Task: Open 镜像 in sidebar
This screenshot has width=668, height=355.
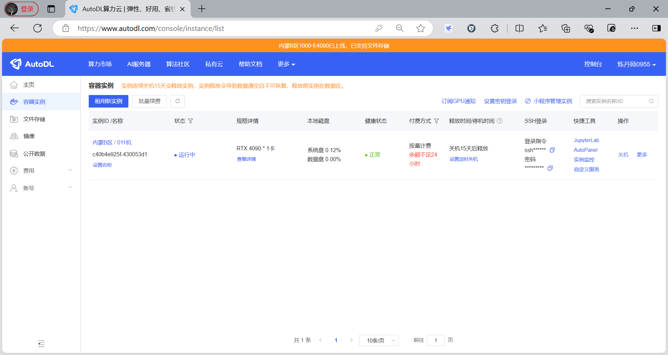Action: (x=41, y=136)
